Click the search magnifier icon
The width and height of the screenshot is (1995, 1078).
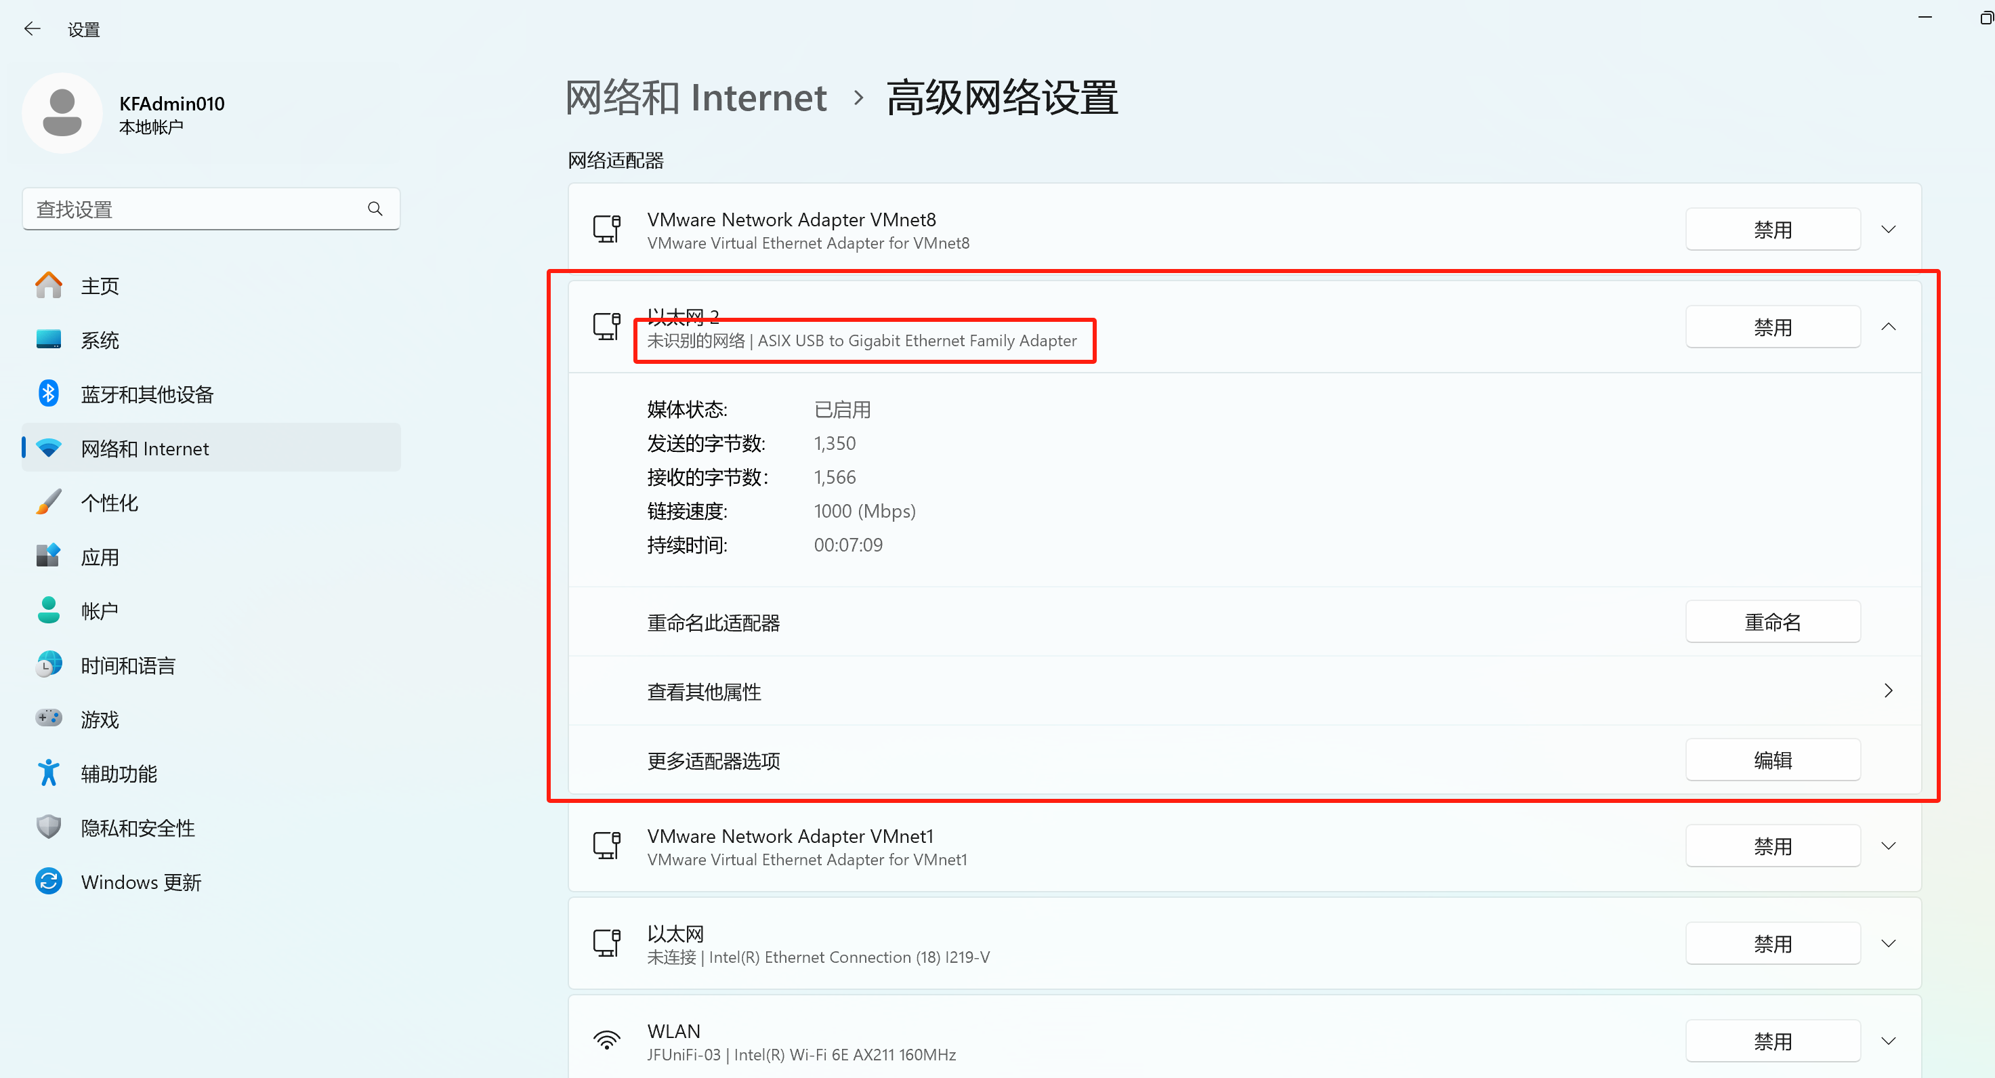point(375,208)
